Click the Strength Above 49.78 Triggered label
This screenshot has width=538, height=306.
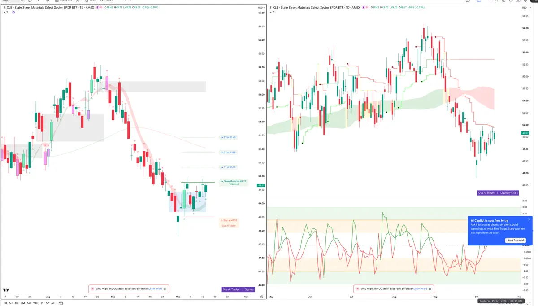[234, 182]
